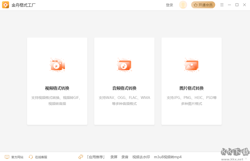Click the 应用推荐 megaphone icon

(x=80, y=156)
